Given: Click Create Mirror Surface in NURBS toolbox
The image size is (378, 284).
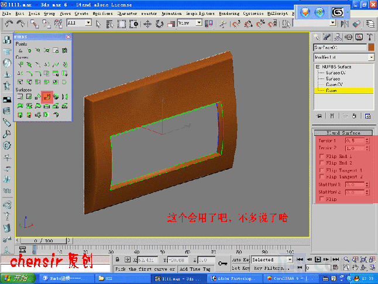Looking at the screenshot, I should click(x=64, y=97).
